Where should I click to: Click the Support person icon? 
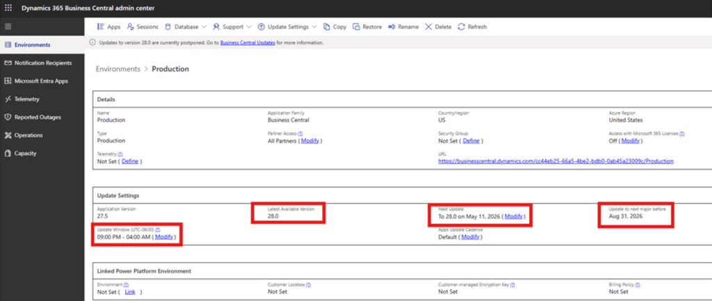pos(216,27)
